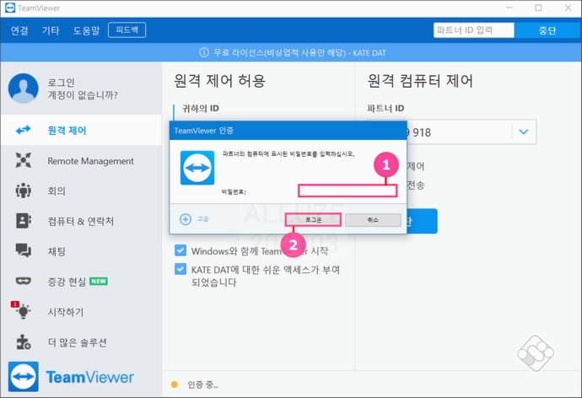This screenshot has width=582, height=398.
Task: Click the orange 인증 중 status indicator
Action: pyautogui.click(x=174, y=385)
